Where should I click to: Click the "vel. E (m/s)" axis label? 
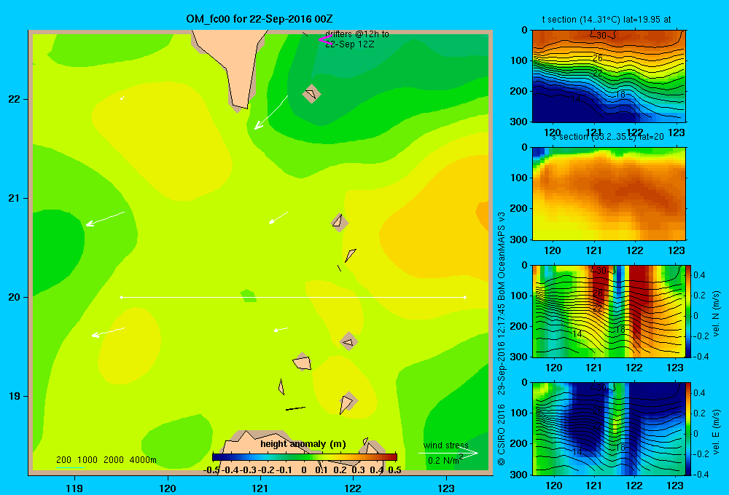pyautogui.click(x=717, y=432)
